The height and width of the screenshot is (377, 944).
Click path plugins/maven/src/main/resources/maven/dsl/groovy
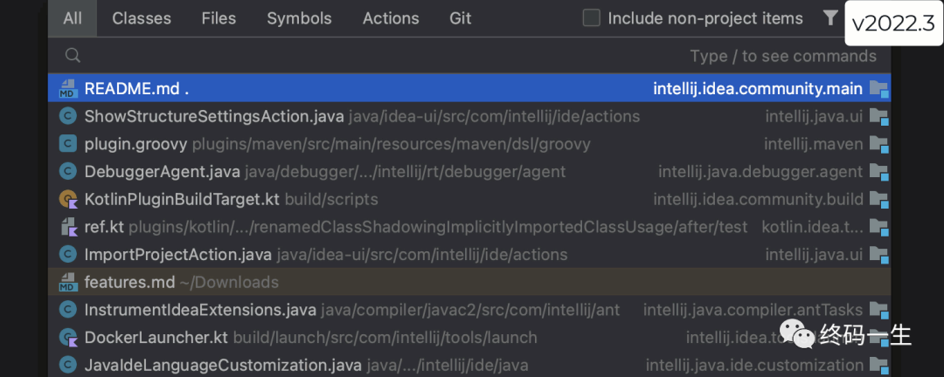pyautogui.click(x=392, y=144)
